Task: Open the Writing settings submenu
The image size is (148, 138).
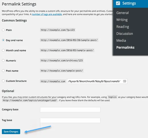Action: [x=122, y=20]
